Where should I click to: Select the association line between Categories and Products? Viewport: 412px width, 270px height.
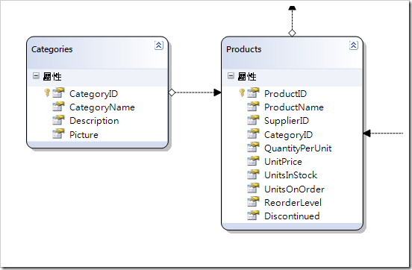pos(195,92)
